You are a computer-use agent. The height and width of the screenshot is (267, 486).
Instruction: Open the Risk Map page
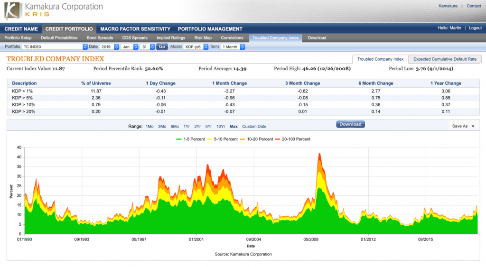point(203,38)
